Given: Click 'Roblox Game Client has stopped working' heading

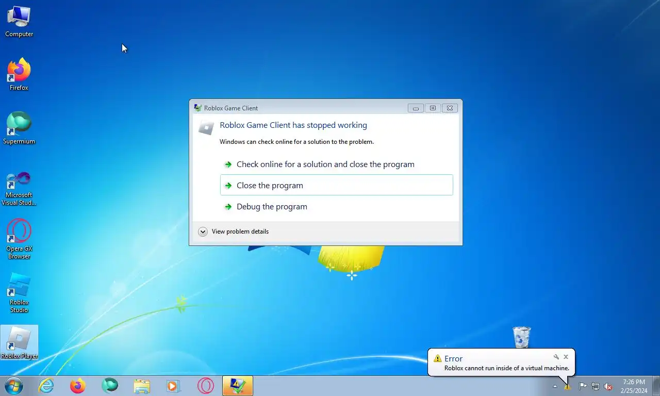Looking at the screenshot, I should click(293, 125).
